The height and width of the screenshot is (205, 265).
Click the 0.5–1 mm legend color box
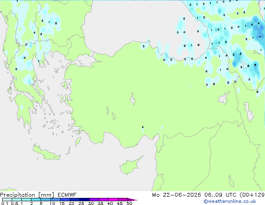tap(17, 200)
